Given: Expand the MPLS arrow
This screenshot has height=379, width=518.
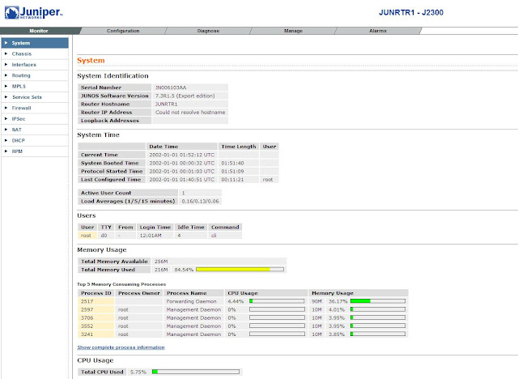Looking at the screenshot, I should [x=6, y=86].
